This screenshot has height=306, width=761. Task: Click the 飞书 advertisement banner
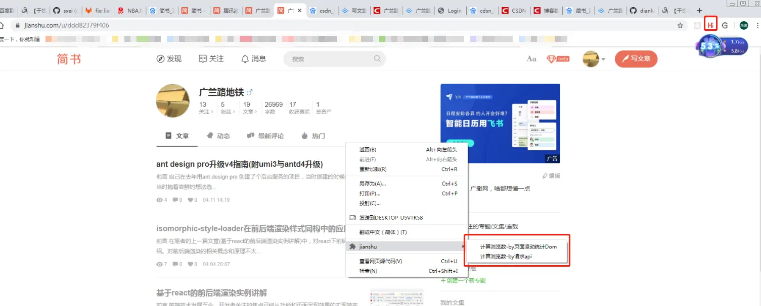point(500,124)
